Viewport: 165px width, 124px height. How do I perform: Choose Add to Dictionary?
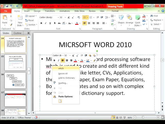pos(66,78)
